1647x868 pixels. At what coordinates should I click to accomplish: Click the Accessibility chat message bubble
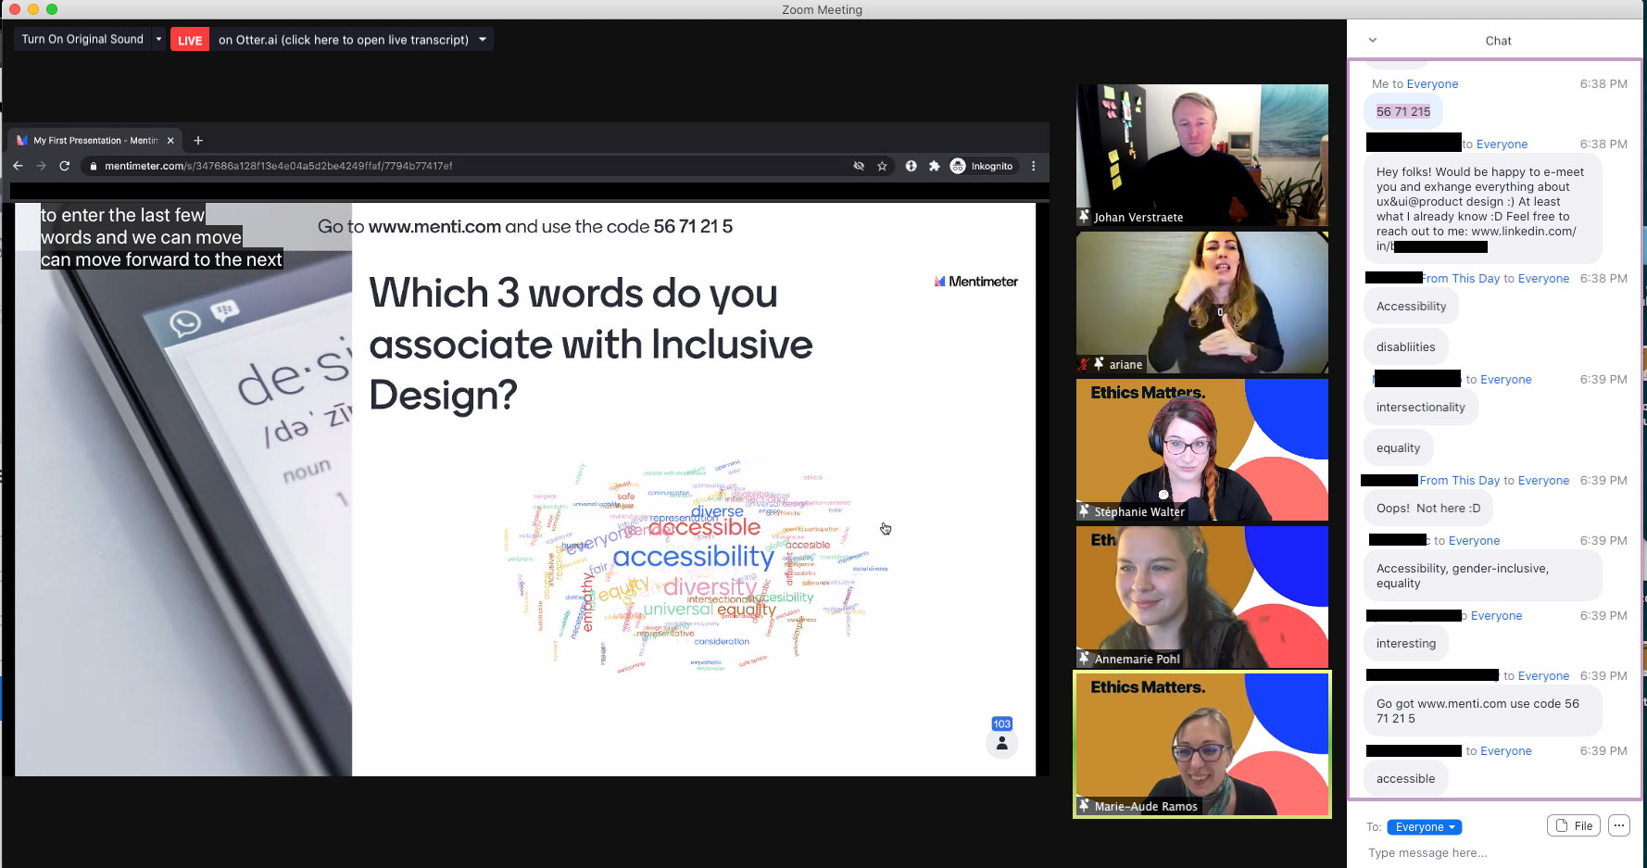click(1411, 307)
